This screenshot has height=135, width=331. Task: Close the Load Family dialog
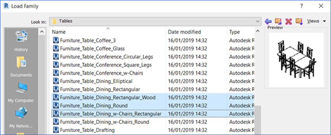tap(321, 6)
